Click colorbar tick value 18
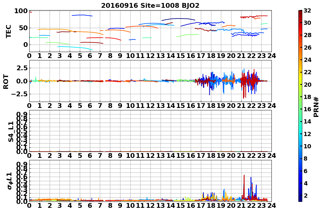This screenshot has height=212, width=322. coord(307,97)
